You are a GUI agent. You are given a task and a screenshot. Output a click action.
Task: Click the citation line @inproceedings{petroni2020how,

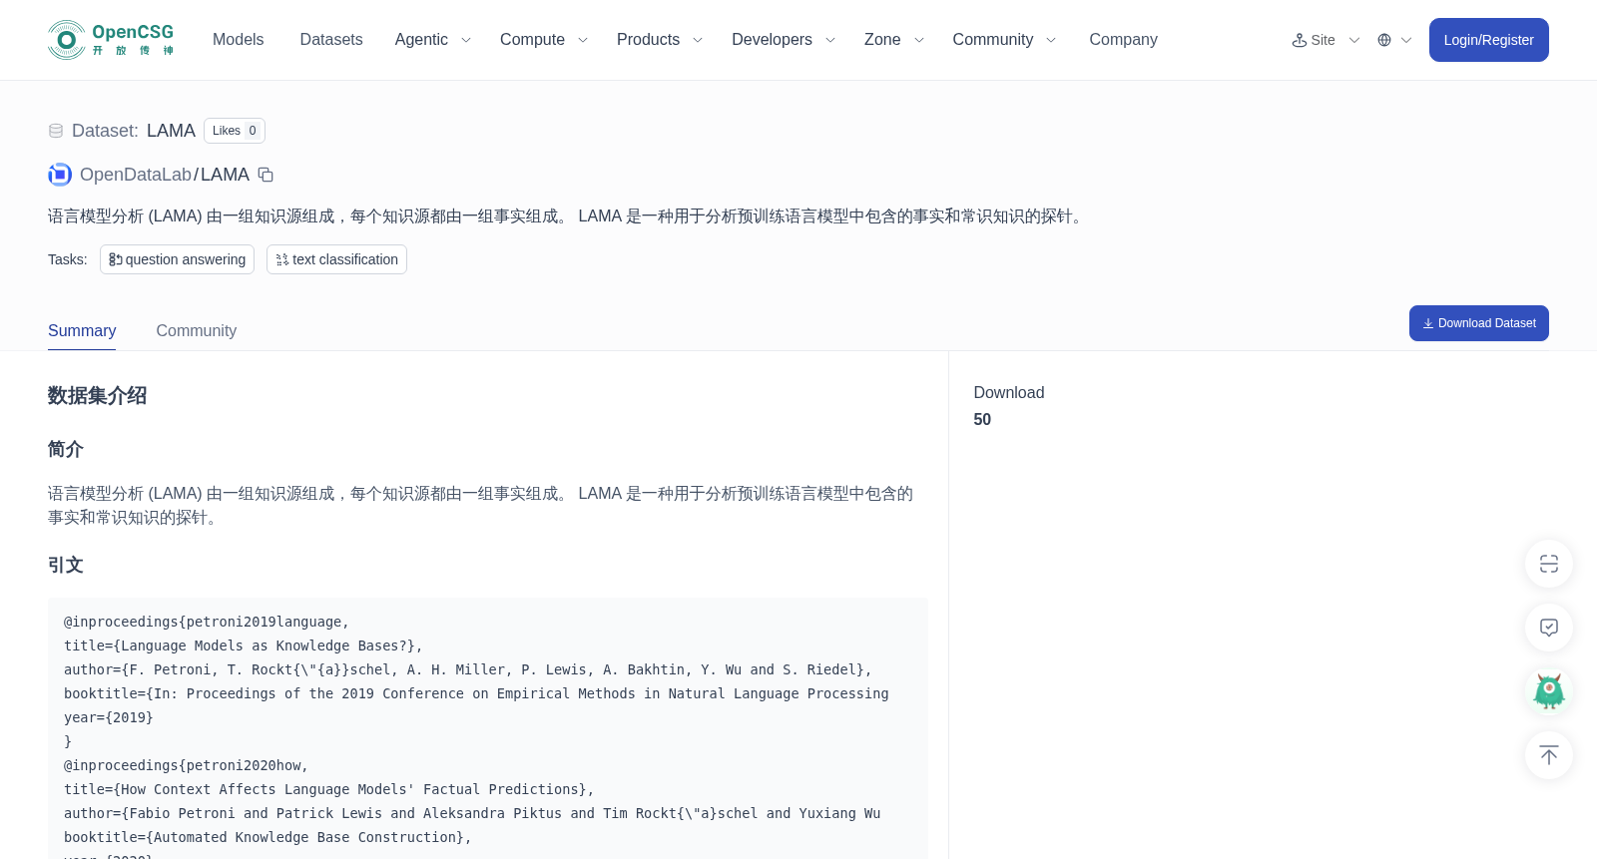[x=186, y=765]
